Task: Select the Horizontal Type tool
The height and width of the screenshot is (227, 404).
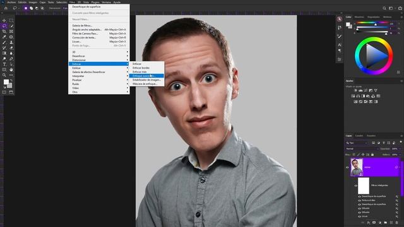Action: 4,64
